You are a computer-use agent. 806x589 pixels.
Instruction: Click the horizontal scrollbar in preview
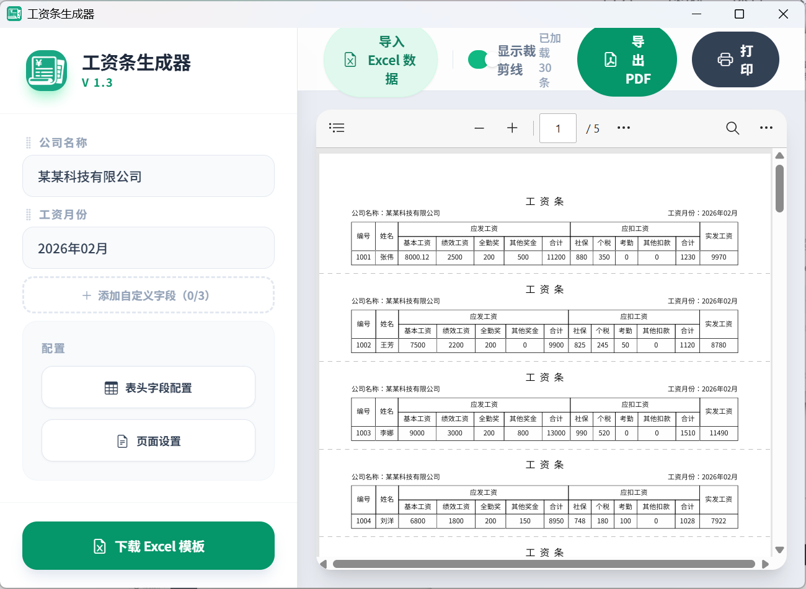point(544,564)
